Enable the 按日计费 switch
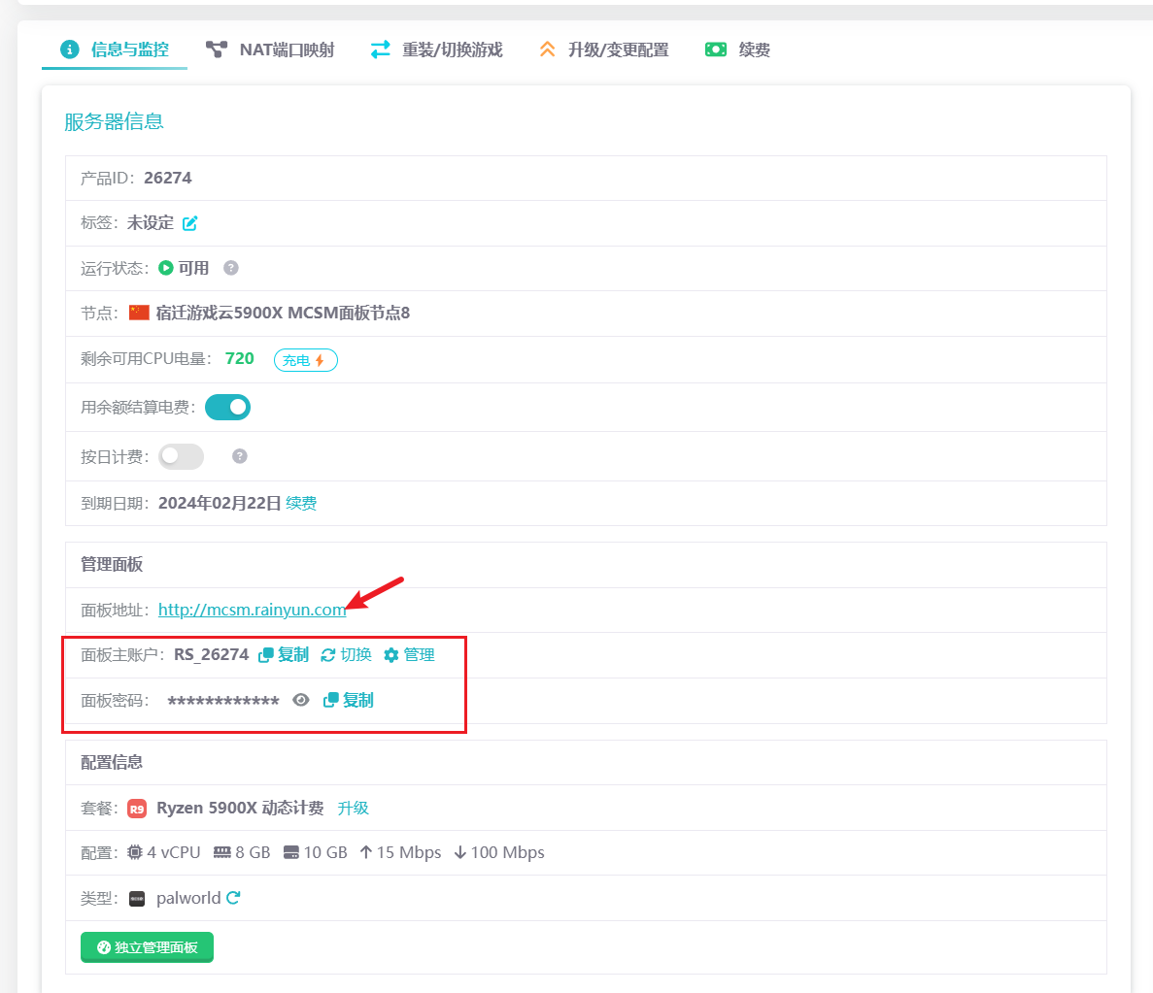 pyautogui.click(x=182, y=456)
